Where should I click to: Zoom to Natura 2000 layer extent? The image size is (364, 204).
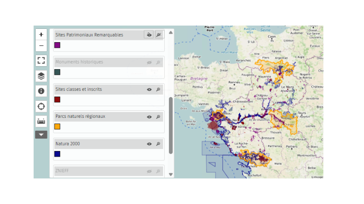pyautogui.click(x=158, y=144)
